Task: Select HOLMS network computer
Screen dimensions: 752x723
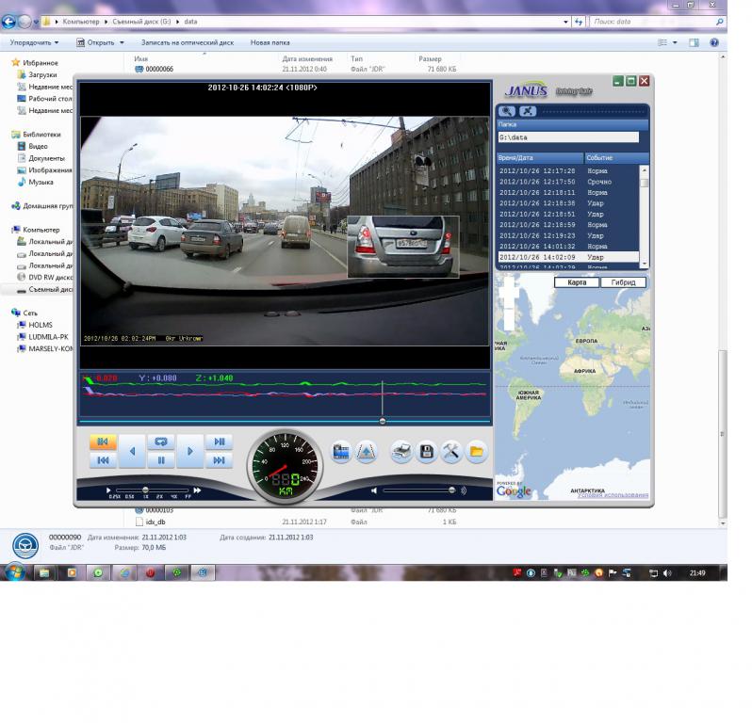Action: [41, 325]
